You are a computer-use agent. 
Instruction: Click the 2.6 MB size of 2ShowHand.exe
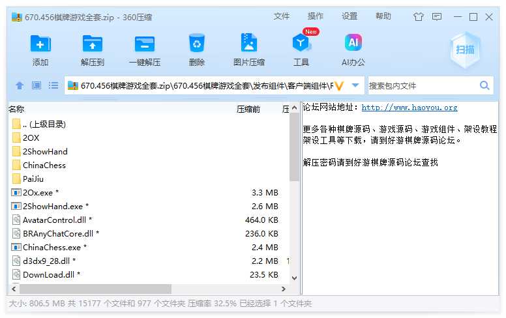tap(265, 206)
